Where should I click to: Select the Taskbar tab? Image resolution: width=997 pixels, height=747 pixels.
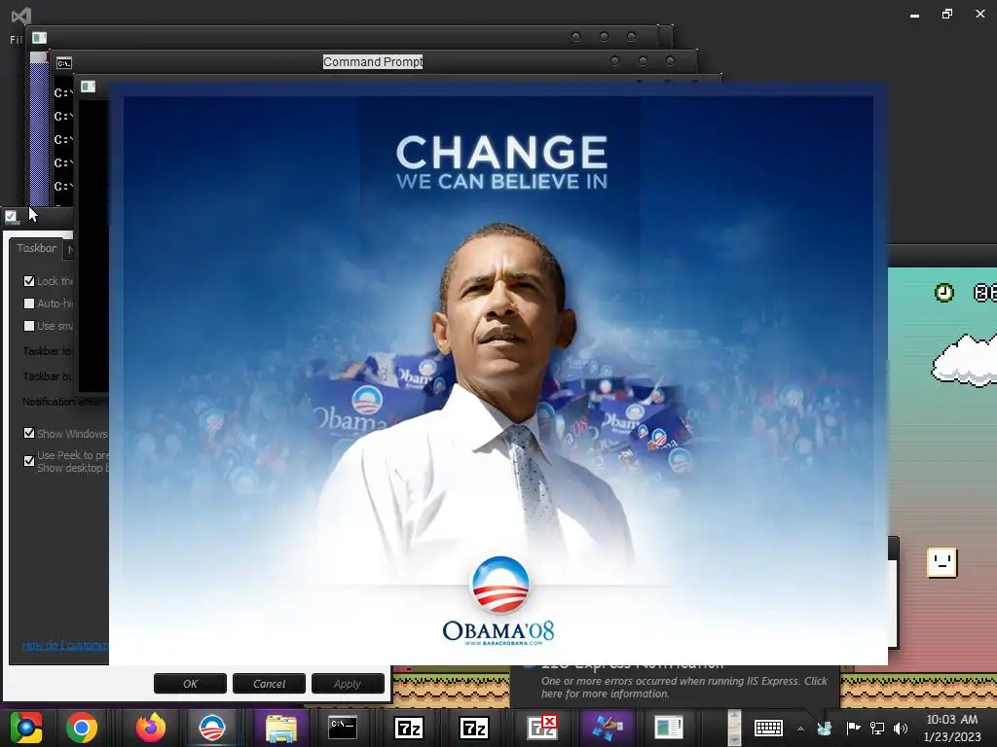pyautogui.click(x=36, y=248)
